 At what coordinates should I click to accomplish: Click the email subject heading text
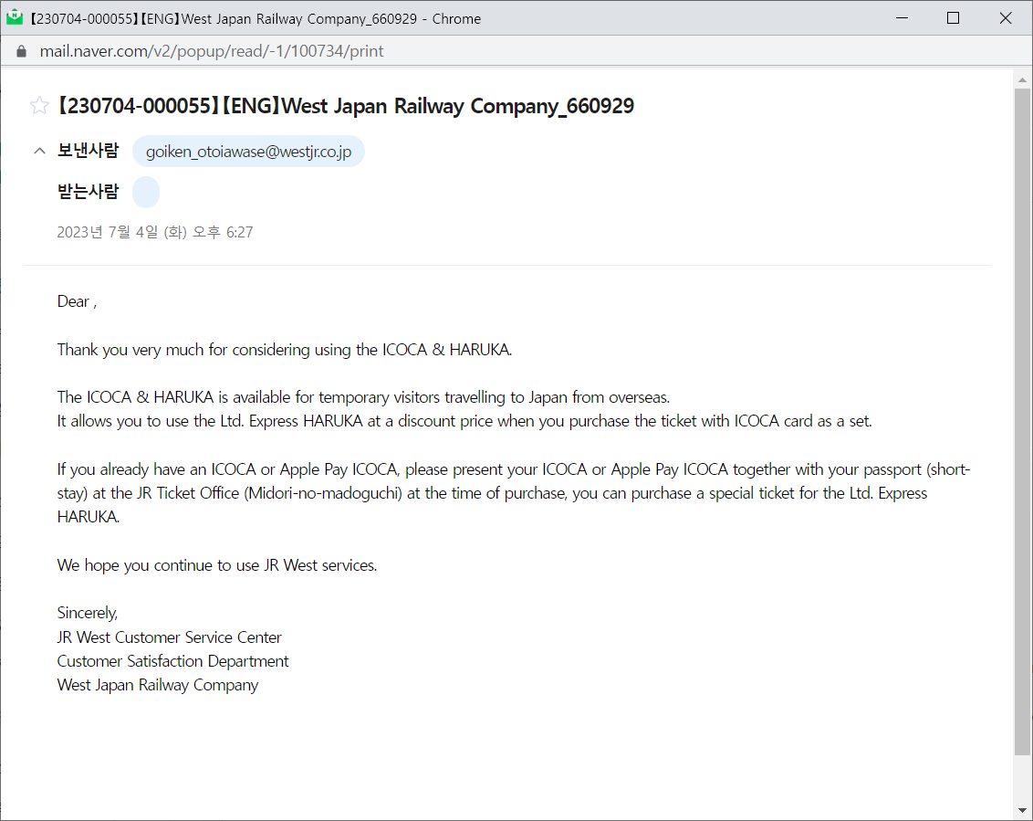click(345, 106)
